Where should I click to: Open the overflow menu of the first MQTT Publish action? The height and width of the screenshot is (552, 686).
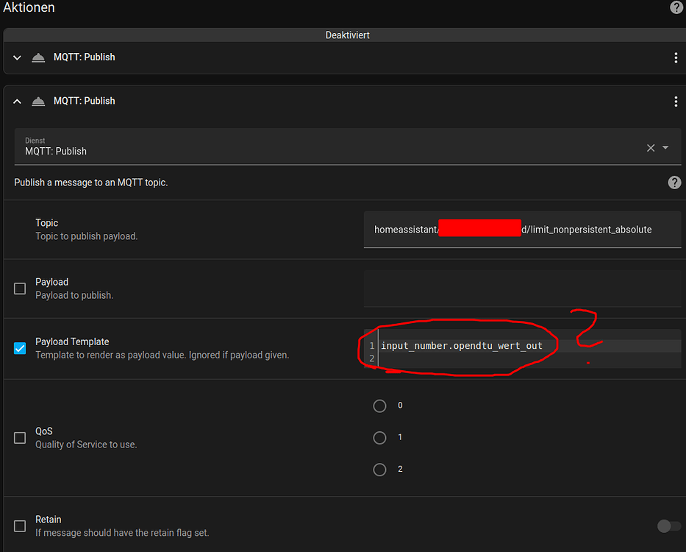[676, 57]
